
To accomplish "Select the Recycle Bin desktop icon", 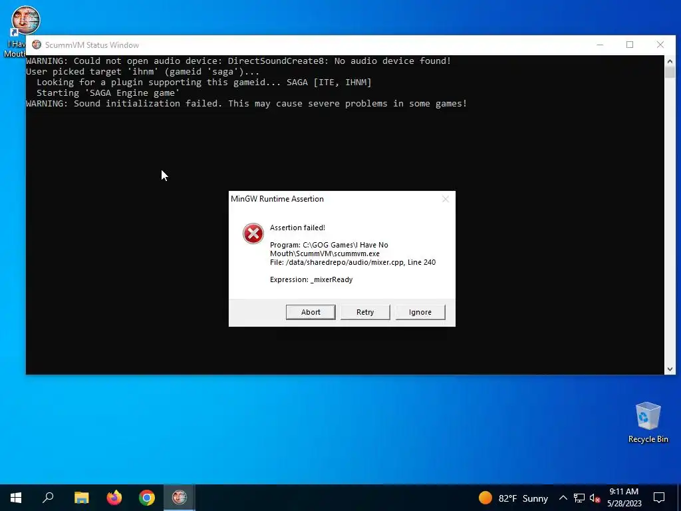I will (x=648, y=423).
